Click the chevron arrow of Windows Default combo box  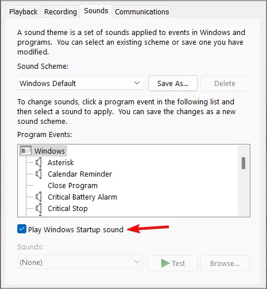pos(137,83)
